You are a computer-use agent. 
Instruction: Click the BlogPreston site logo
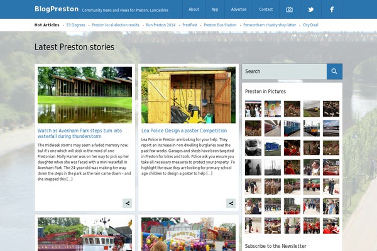(57, 9)
